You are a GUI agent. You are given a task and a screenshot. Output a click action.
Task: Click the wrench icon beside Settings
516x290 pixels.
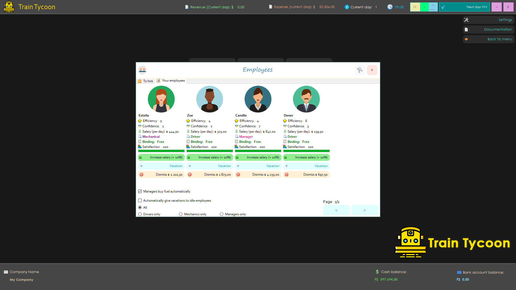[466, 20]
